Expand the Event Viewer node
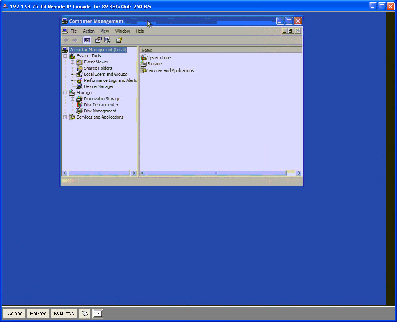Viewport: 397px width, 322px height. 72,62
